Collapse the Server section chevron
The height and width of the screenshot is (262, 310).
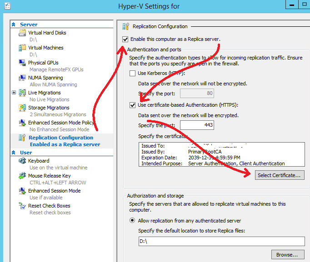click(x=14, y=25)
